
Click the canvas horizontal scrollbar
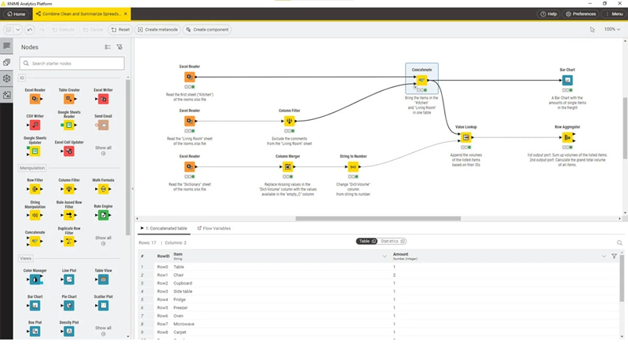pos(378,219)
